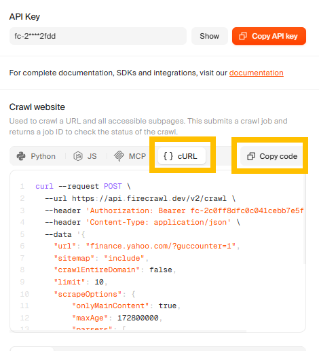Image resolution: width=319 pixels, height=351 pixels.
Task: Click the "sitemap": "include" line
Action: point(101,258)
